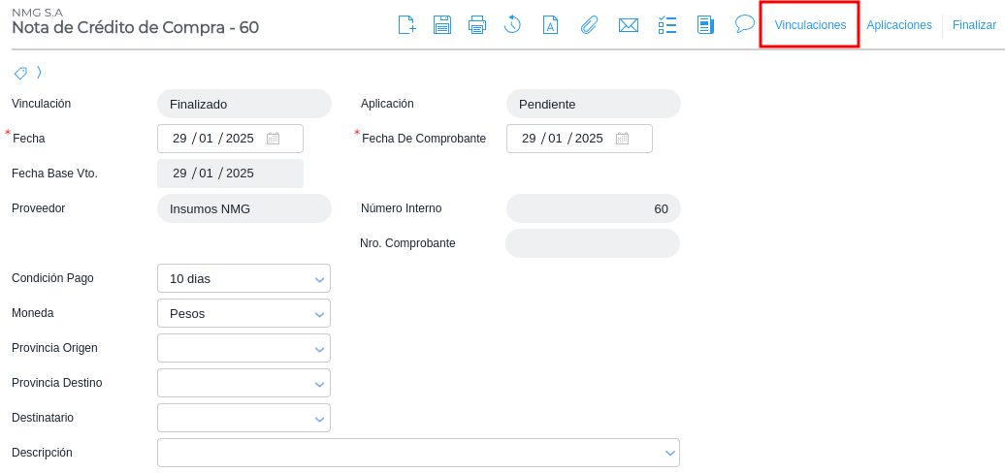Click Número Interno field showing 60
Viewport: 1005px width, 474px height.
(594, 208)
